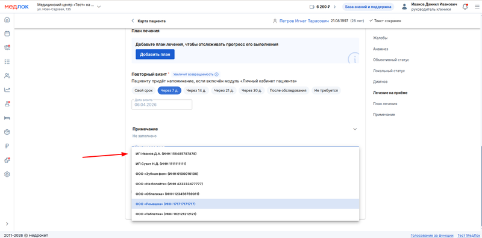The width and height of the screenshot is (482, 238).
Task: Jump to Анамнез section
Action: [381, 49]
